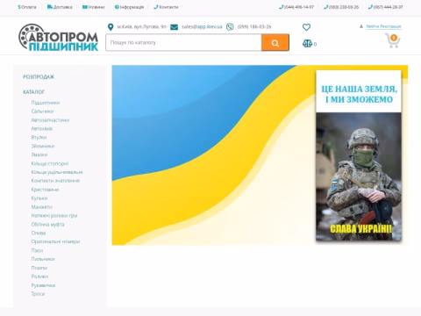Image resolution: width=421 pixels, height=316 pixels.
Task: Open the wishlist heart icon
Action: click(x=306, y=27)
